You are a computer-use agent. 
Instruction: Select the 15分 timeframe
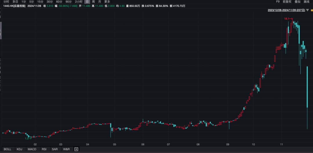(x=40, y=2)
